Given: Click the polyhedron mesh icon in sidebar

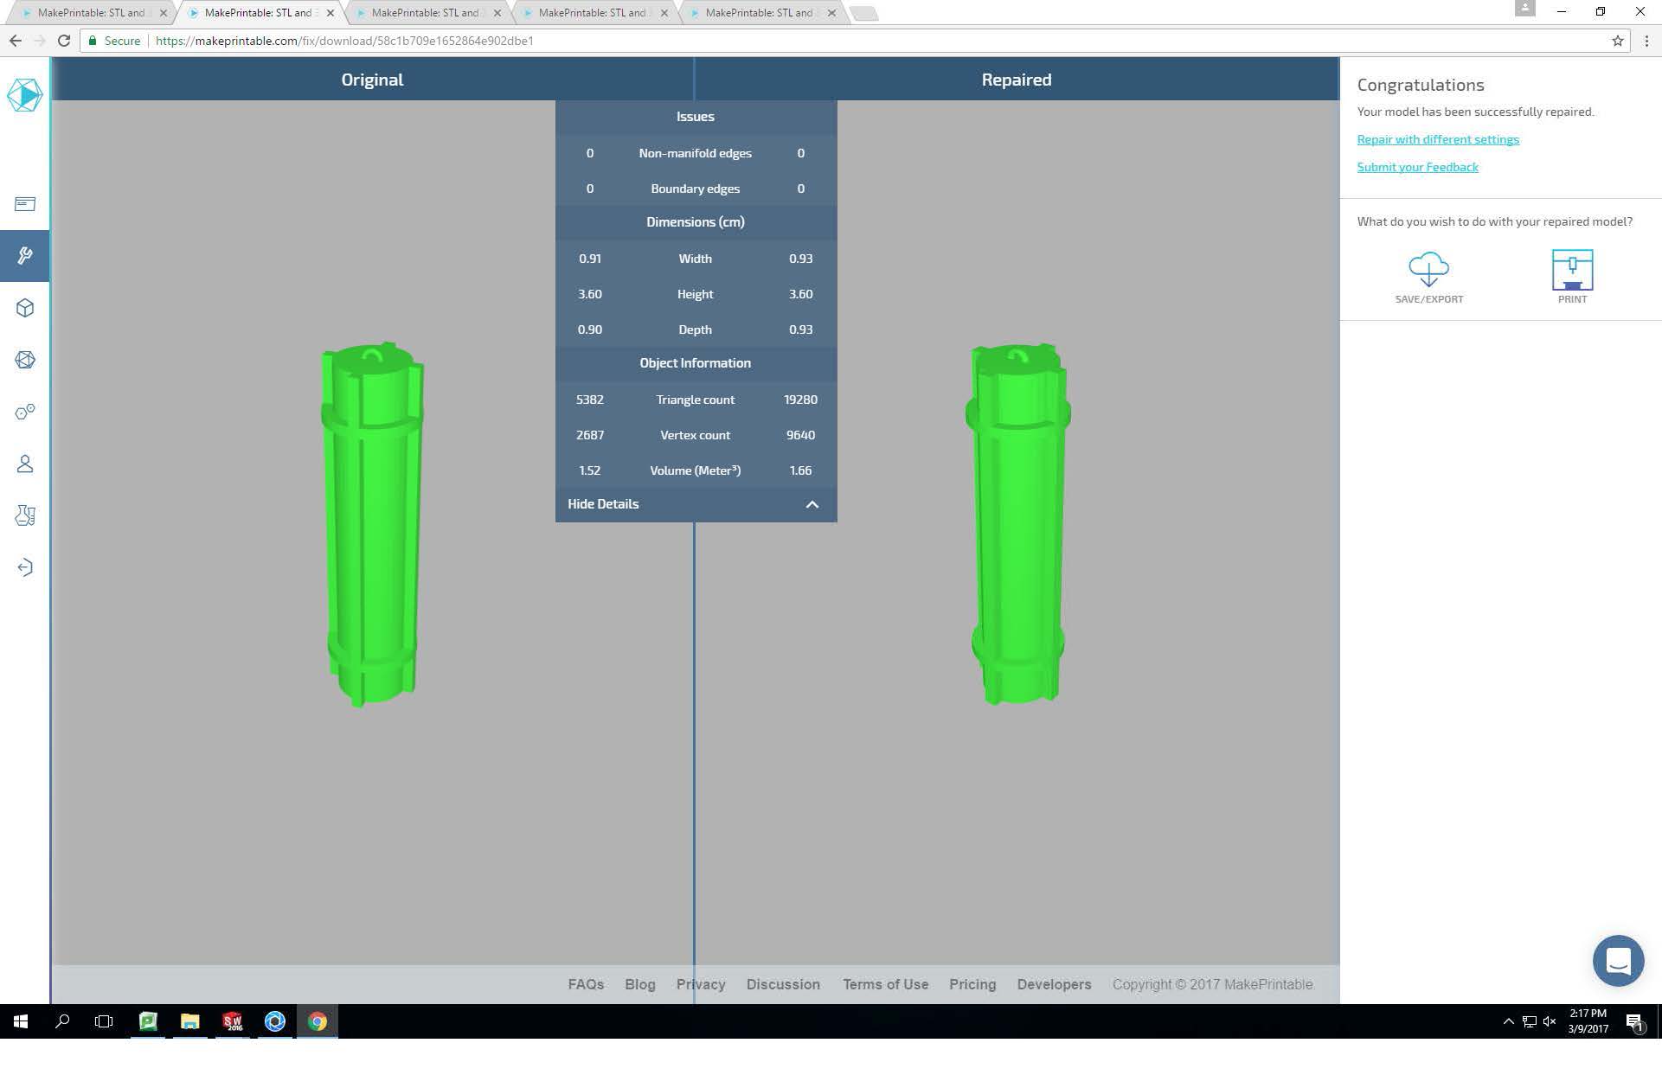Looking at the screenshot, I should [x=24, y=360].
